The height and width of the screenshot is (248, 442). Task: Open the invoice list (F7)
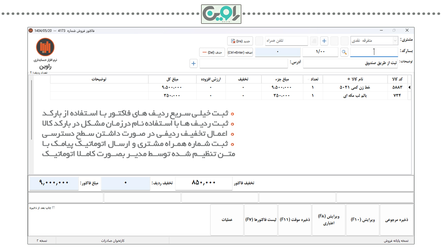261,220
